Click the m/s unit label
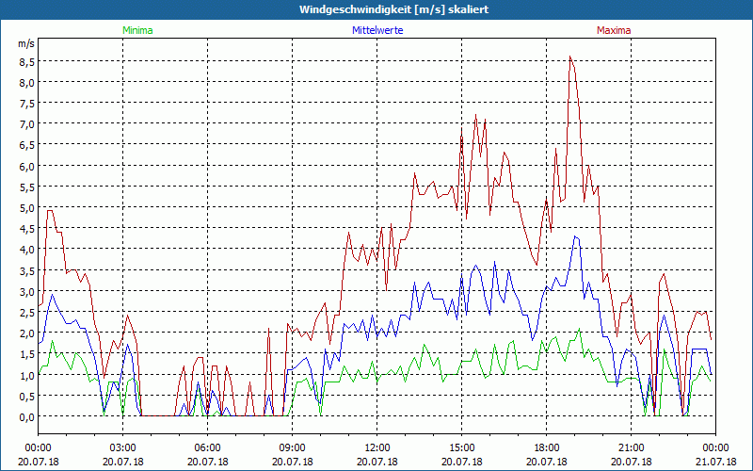This screenshot has width=753, height=471. point(26,43)
